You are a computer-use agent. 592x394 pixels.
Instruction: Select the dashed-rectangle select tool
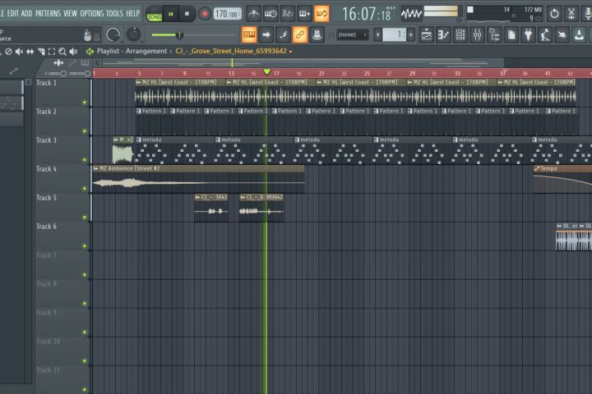[x=51, y=52]
